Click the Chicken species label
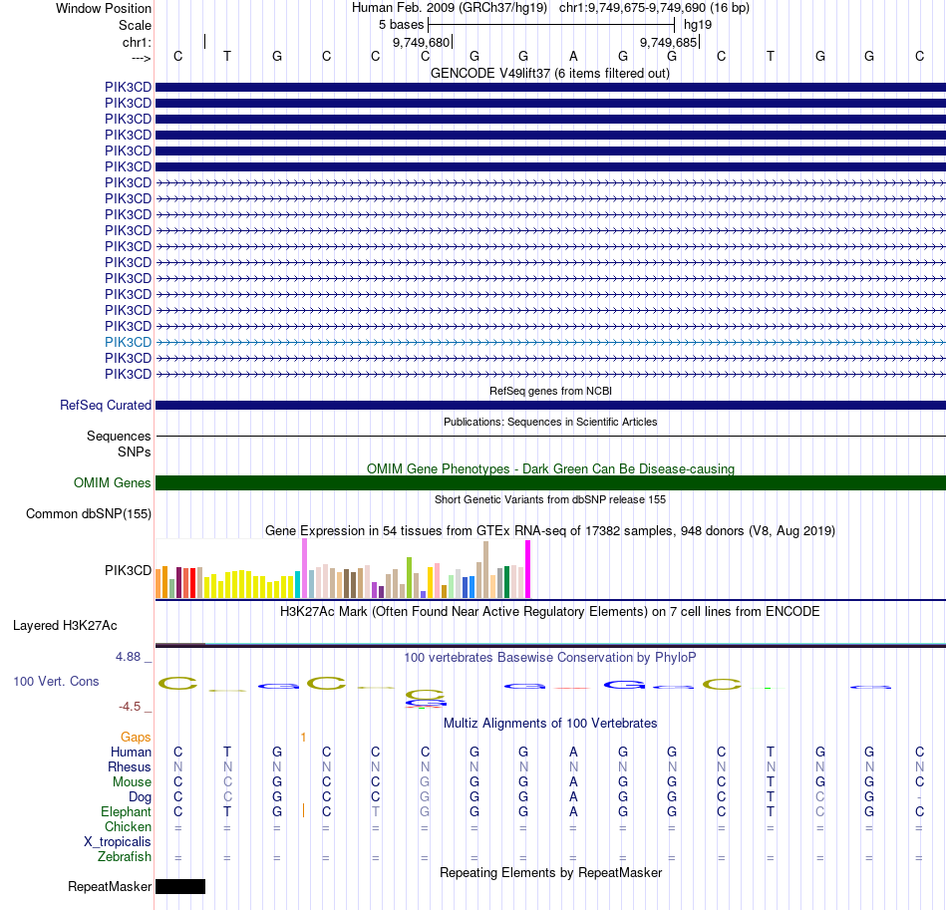Image resolution: width=947 pixels, height=910 pixels. pos(128,826)
